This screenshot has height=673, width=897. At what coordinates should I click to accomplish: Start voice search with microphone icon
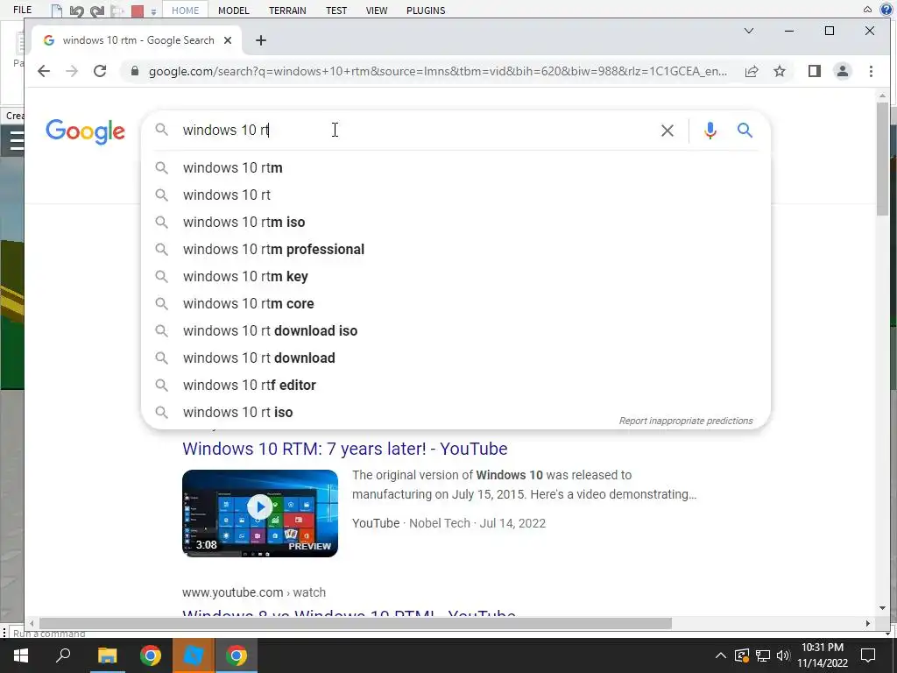[710, 131]
